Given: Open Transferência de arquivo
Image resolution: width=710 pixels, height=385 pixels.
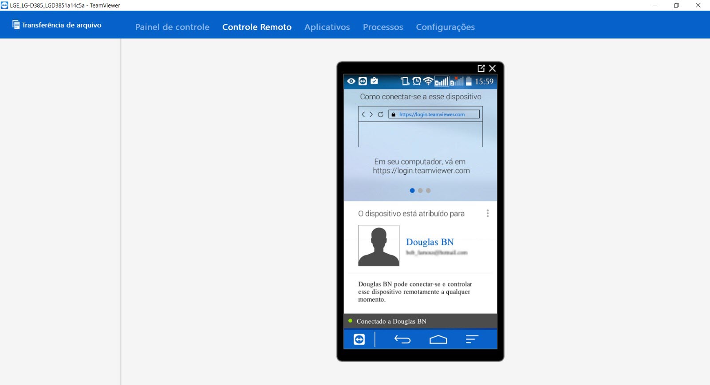Looking at the screenshot, I should click(57, 25).
